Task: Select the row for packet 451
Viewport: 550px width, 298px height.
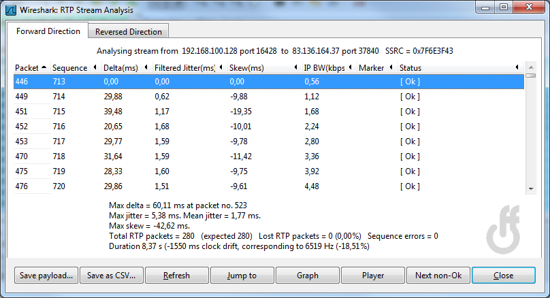Action: click(269, 112)
